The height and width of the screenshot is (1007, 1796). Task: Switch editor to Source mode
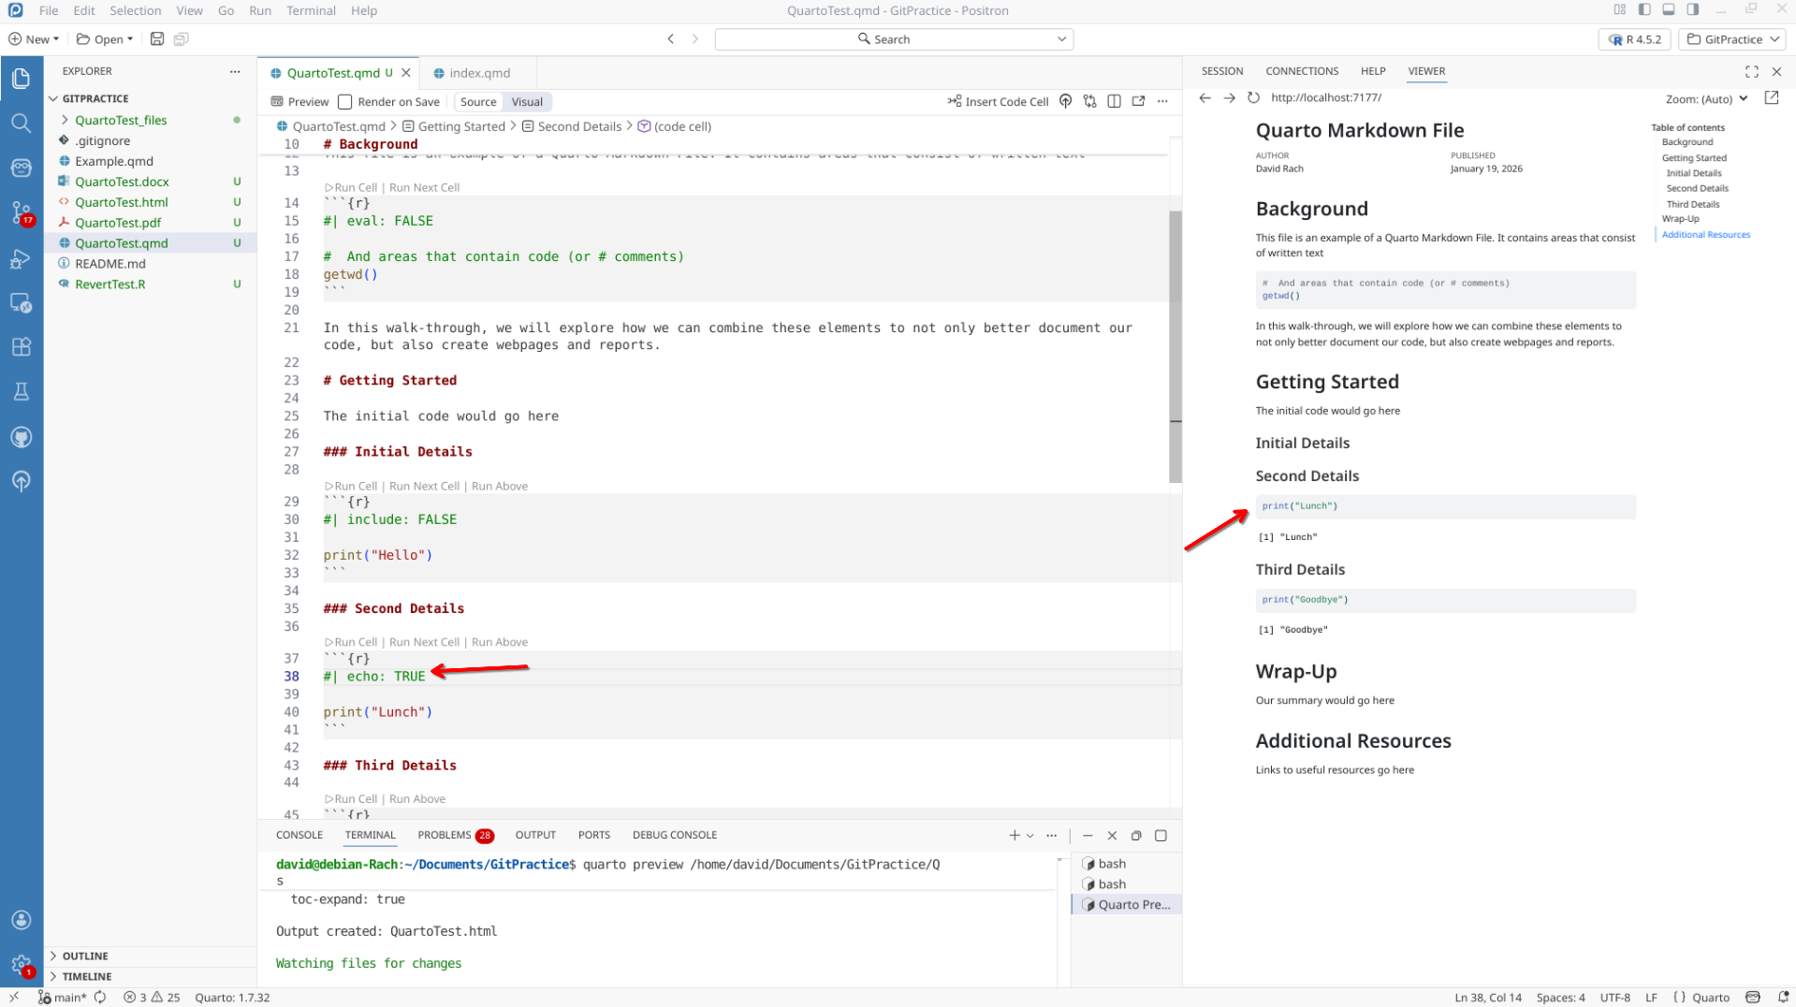coord(478,102)
